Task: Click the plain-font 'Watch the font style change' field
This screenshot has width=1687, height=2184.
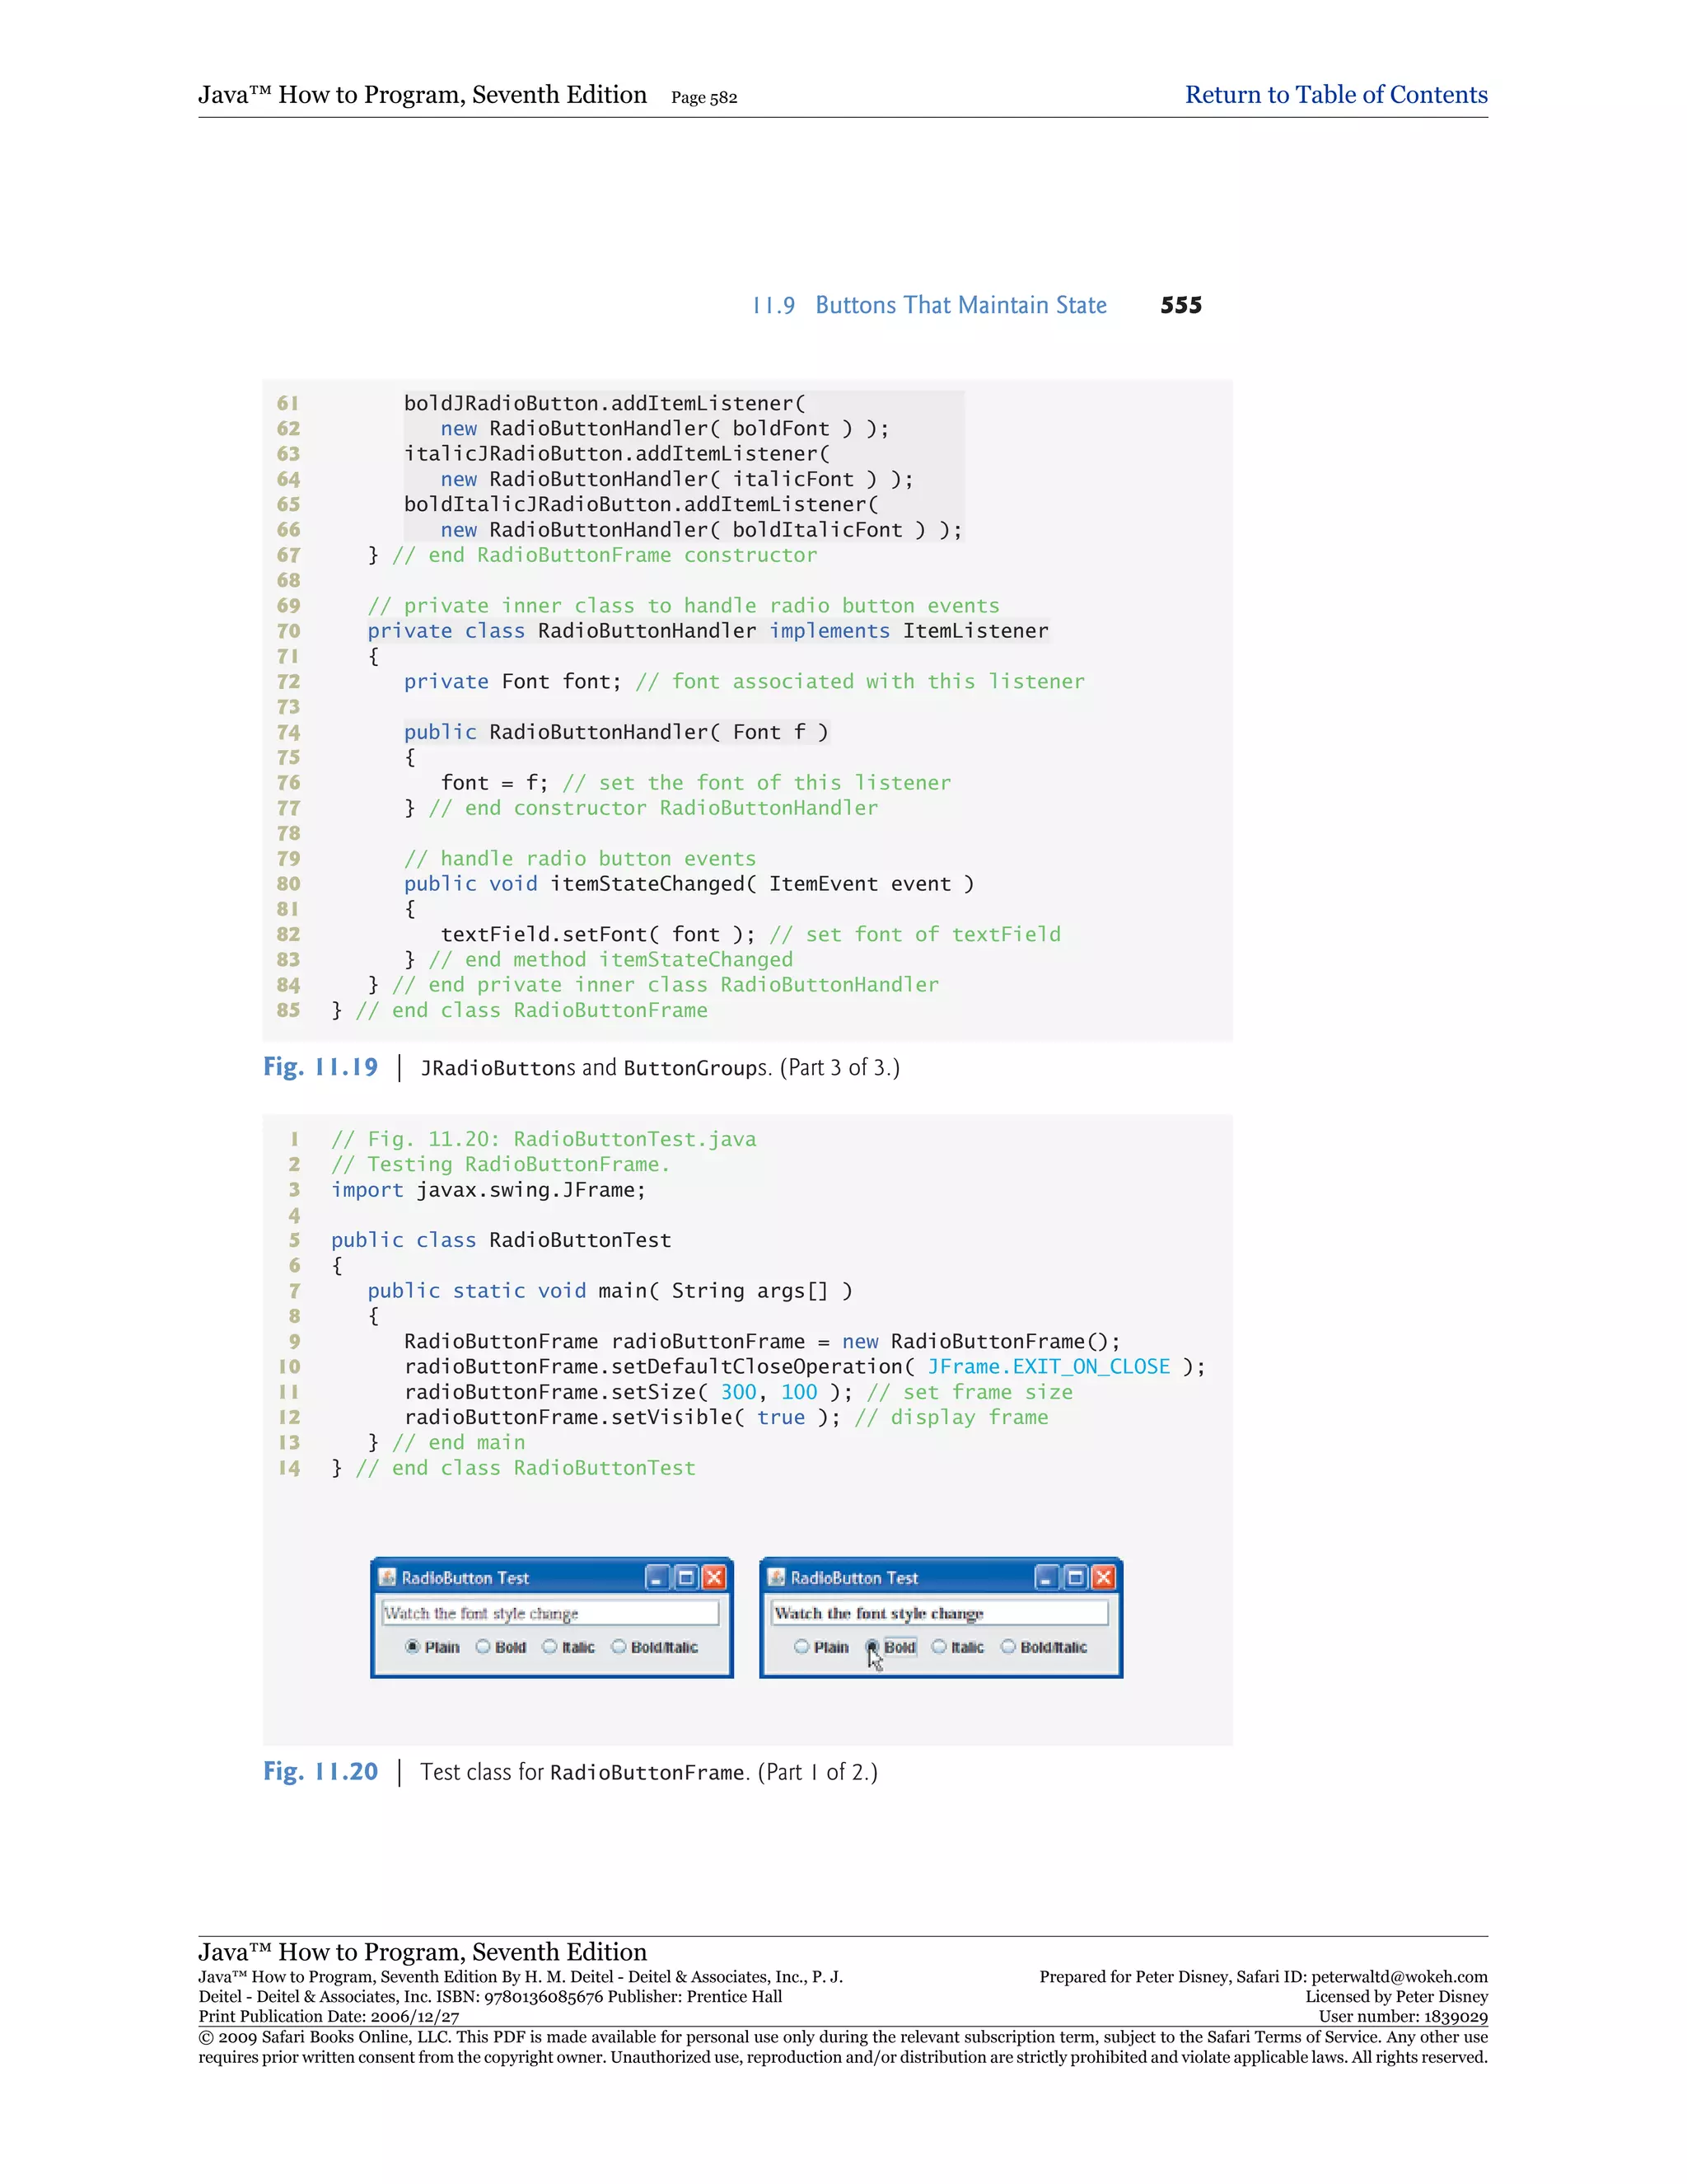Action: click(549, 1613)
